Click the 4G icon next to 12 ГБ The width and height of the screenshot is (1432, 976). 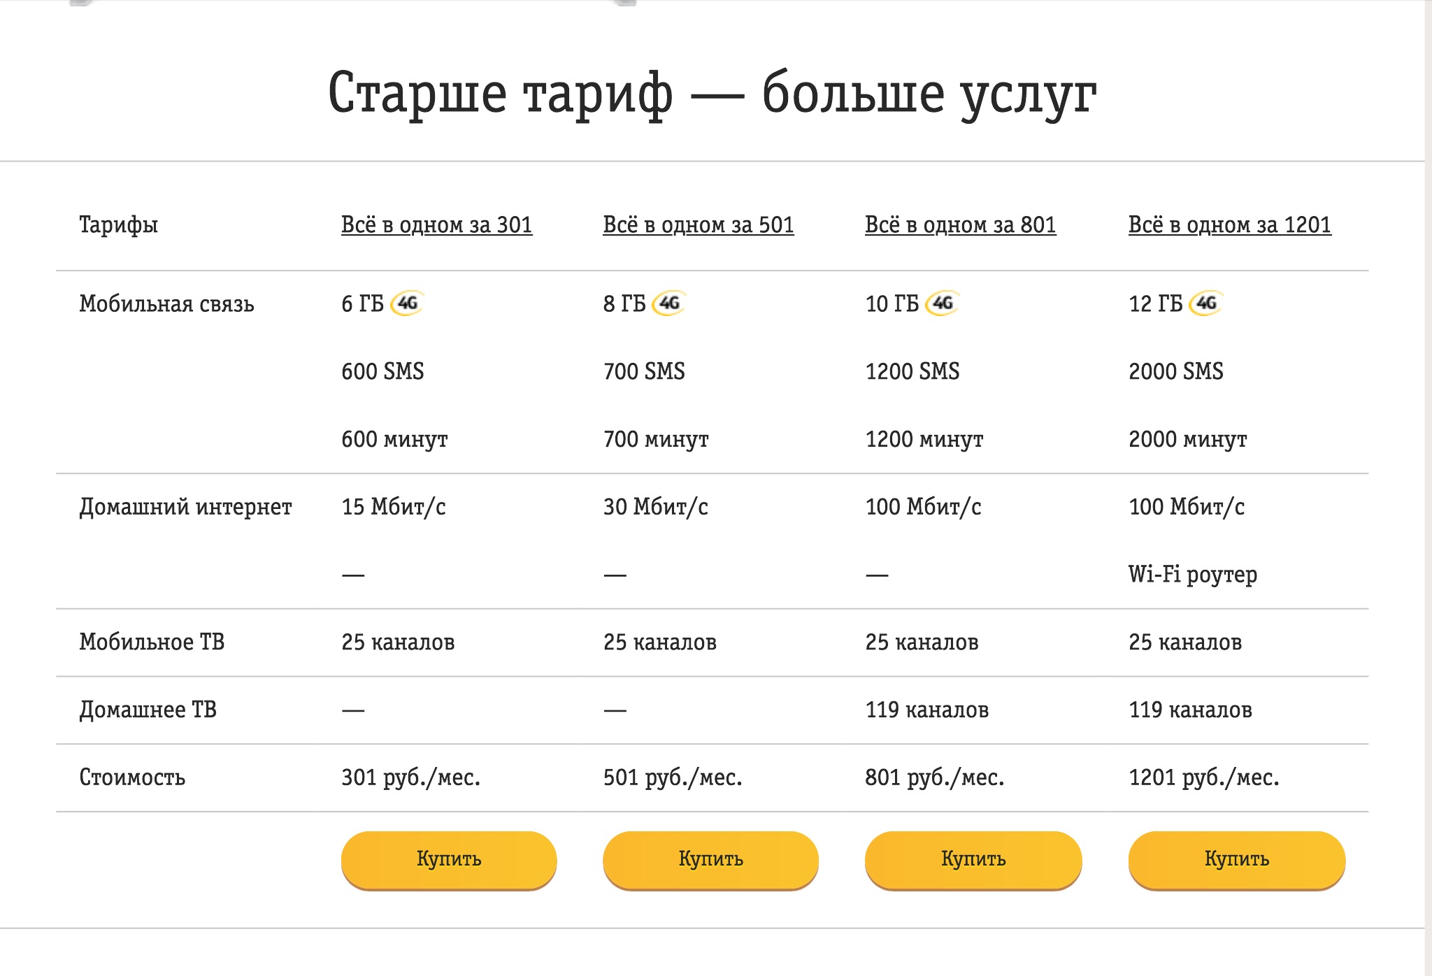pyautogui.click(x=1206, y=303)
